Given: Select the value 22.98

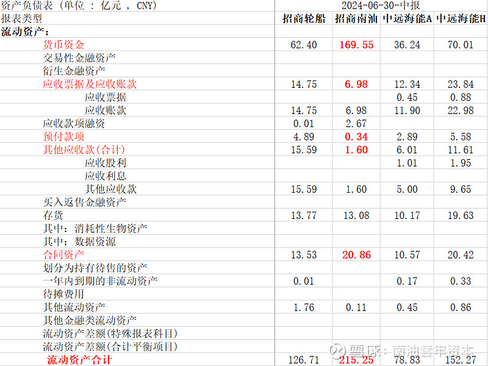Looking at the screenshot, I should tap(461, 110).
